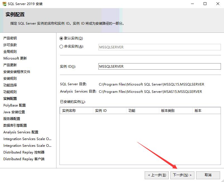Image resolution: width=224 pixels, height=182 pixels.
Task: Click the 实例 ID(I) label
Action: [68, 67]
